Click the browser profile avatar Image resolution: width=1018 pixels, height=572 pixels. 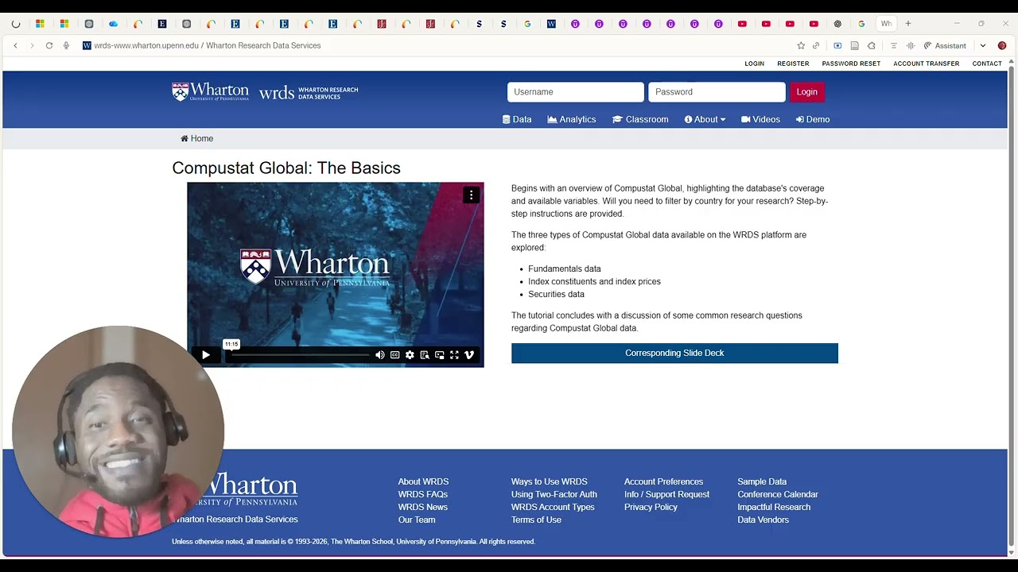click(1002, 46)
